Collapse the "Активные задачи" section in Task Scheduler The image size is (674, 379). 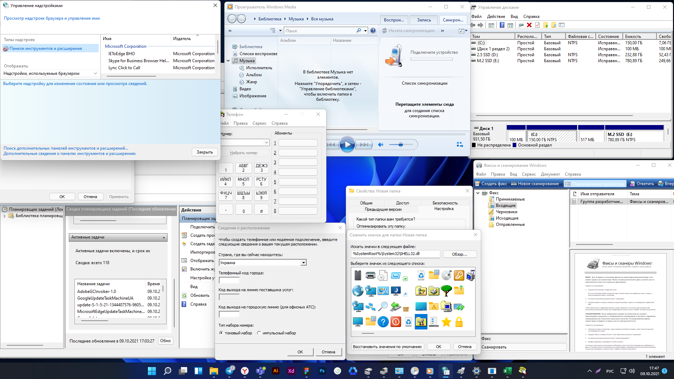coord(164,238)
